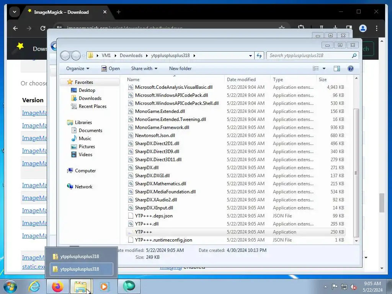392x294 pixels.
Task: Click the Open toolbar button
Action: (111, 69)
